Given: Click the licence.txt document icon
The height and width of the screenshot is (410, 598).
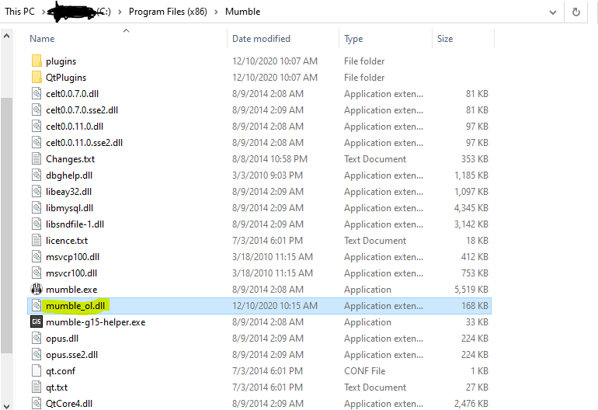Looking at the screenshot, I should [x=37, y=241].
